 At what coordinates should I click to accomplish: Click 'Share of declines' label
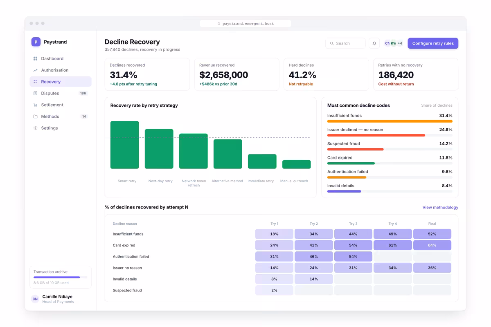[437, 105]
